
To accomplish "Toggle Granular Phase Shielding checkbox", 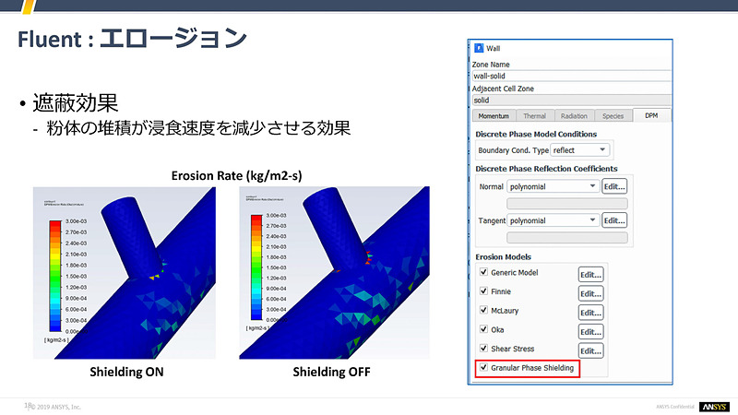I will (483, 367).
